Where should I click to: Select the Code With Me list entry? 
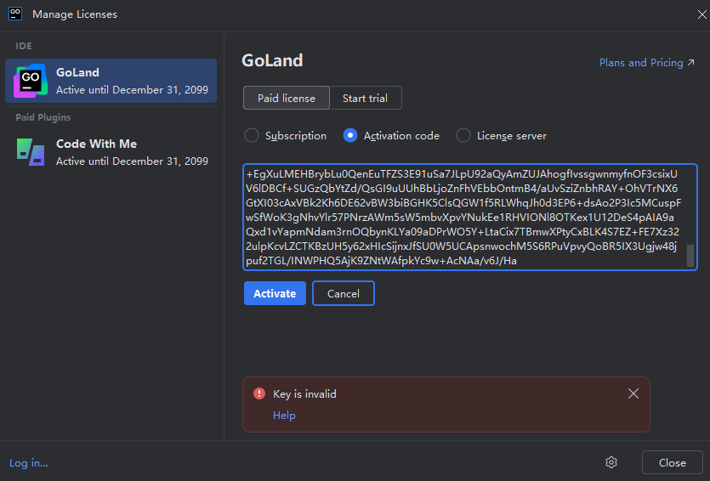[111, 152]
